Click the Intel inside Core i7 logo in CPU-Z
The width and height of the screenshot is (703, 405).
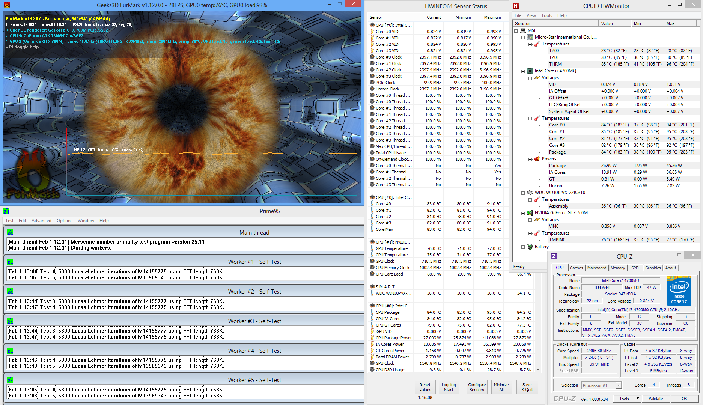pyautogui.click(x=679, y=291)
